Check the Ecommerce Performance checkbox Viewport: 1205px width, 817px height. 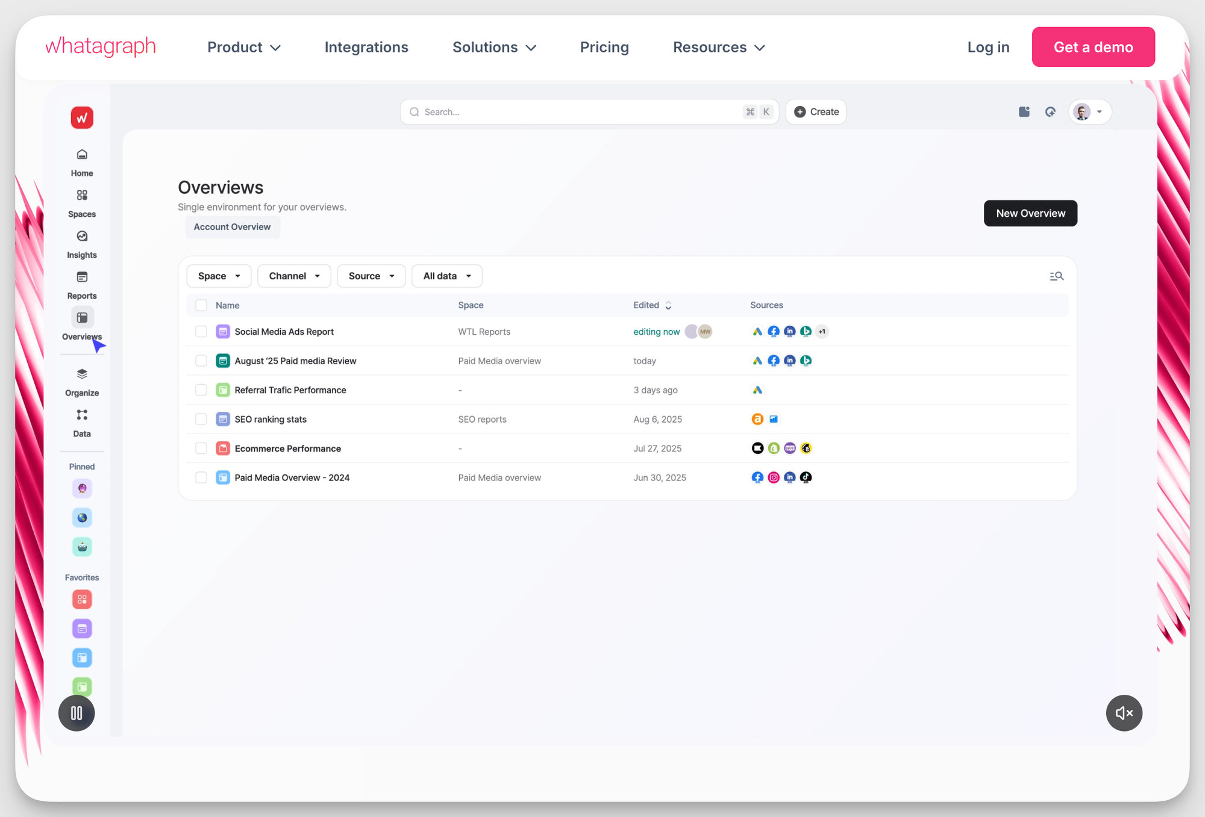point(201,449)
